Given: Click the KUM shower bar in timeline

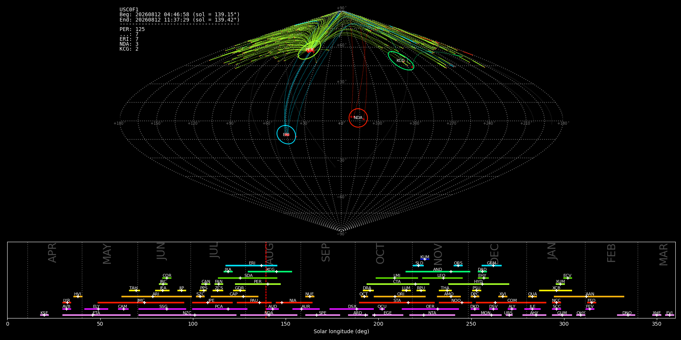Looking at the screenshot, I should point(425,259).
